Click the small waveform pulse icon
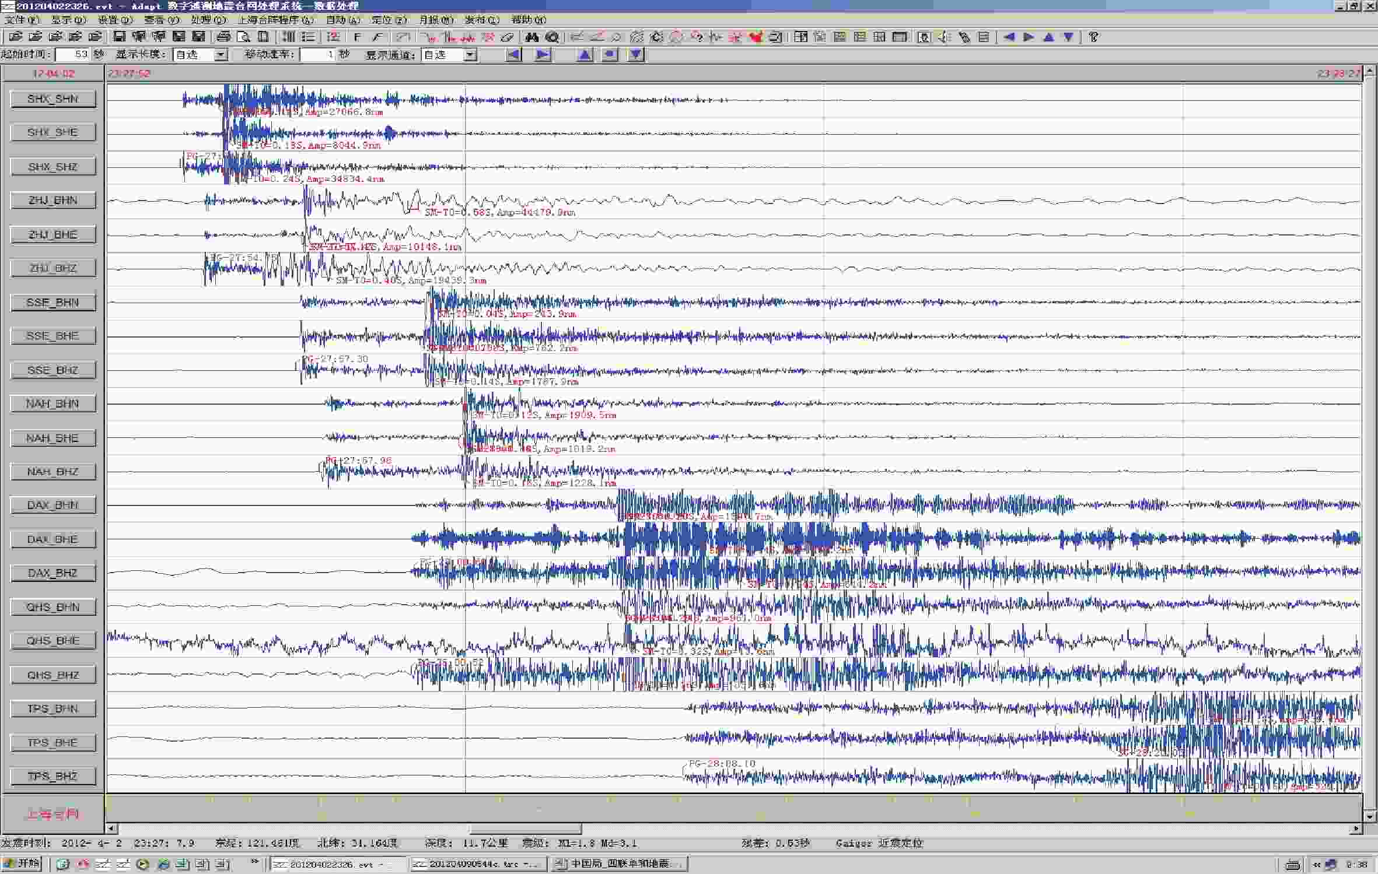The height and width of the screenshot is (874, 1378). click(x=716, y=37)
